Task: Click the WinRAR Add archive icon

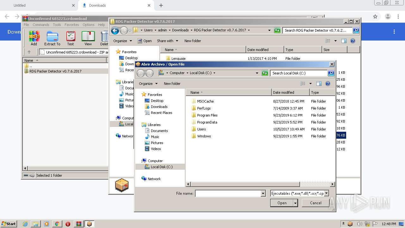Action: (34, 38)
